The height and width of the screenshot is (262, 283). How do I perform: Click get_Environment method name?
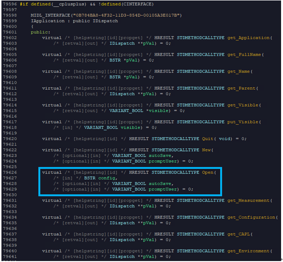point(248,251)
